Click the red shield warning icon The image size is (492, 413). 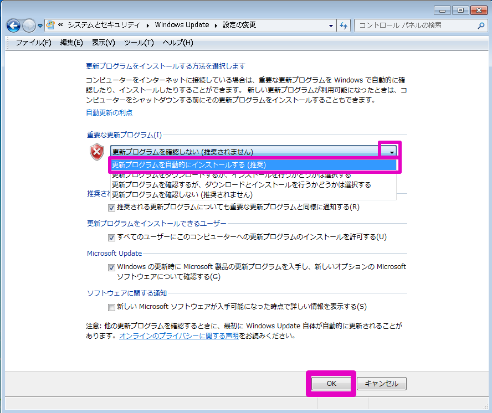pos(97,152)
